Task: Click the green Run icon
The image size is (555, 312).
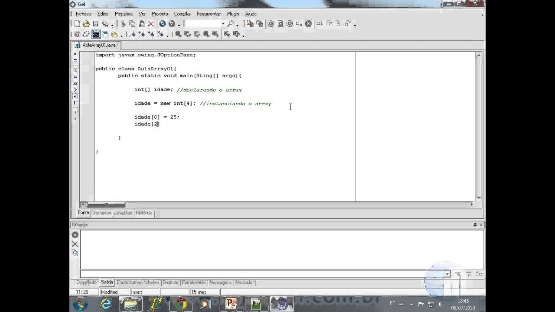Action: [x=280, y=24]
